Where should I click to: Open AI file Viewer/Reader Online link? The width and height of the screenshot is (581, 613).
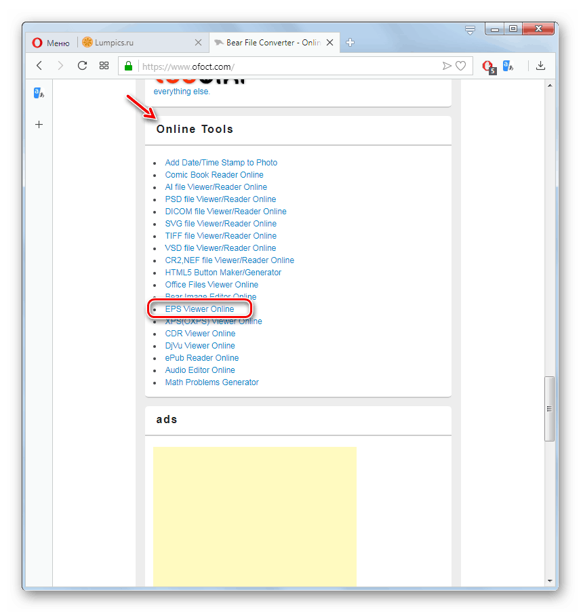[216, 187]
